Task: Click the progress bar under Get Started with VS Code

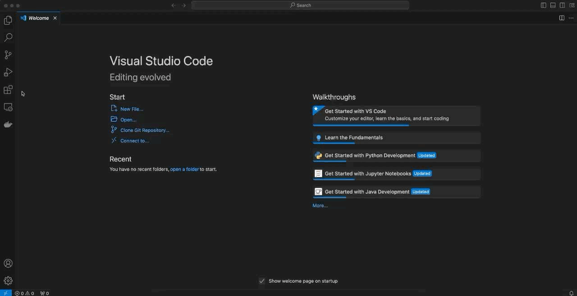Action: (361, 125)
